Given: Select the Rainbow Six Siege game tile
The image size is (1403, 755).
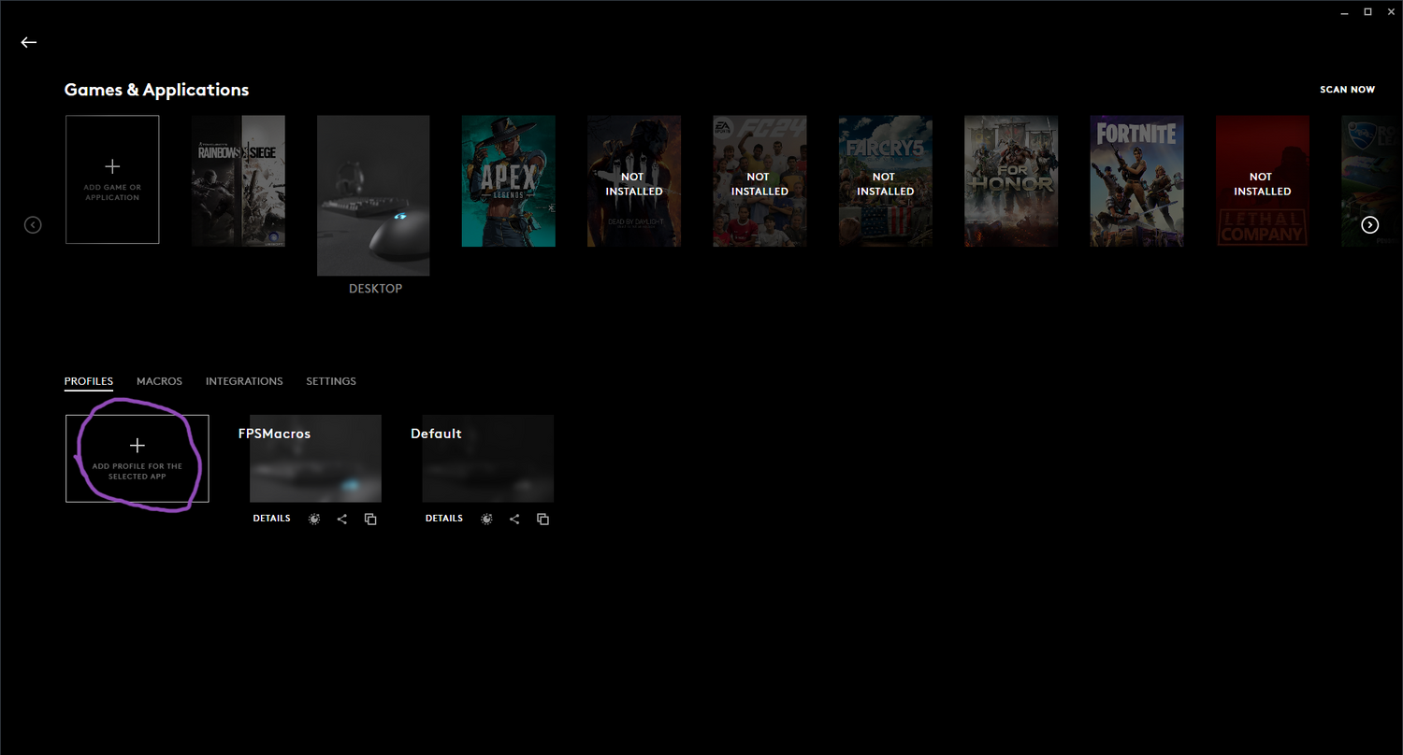Looking at the screenshot, I should tap(239, 180).
